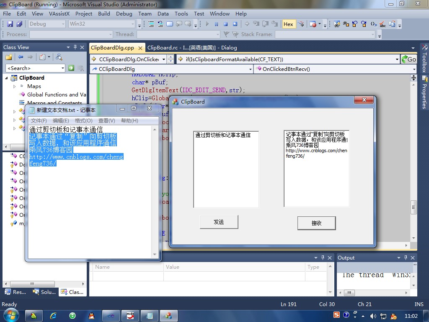
Task: Open the File menu
Action: [x=7, y=14]
